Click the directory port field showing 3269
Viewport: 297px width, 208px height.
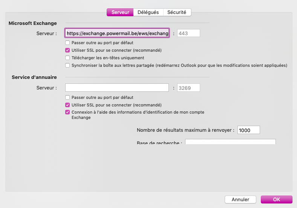[x=188, y=88]
